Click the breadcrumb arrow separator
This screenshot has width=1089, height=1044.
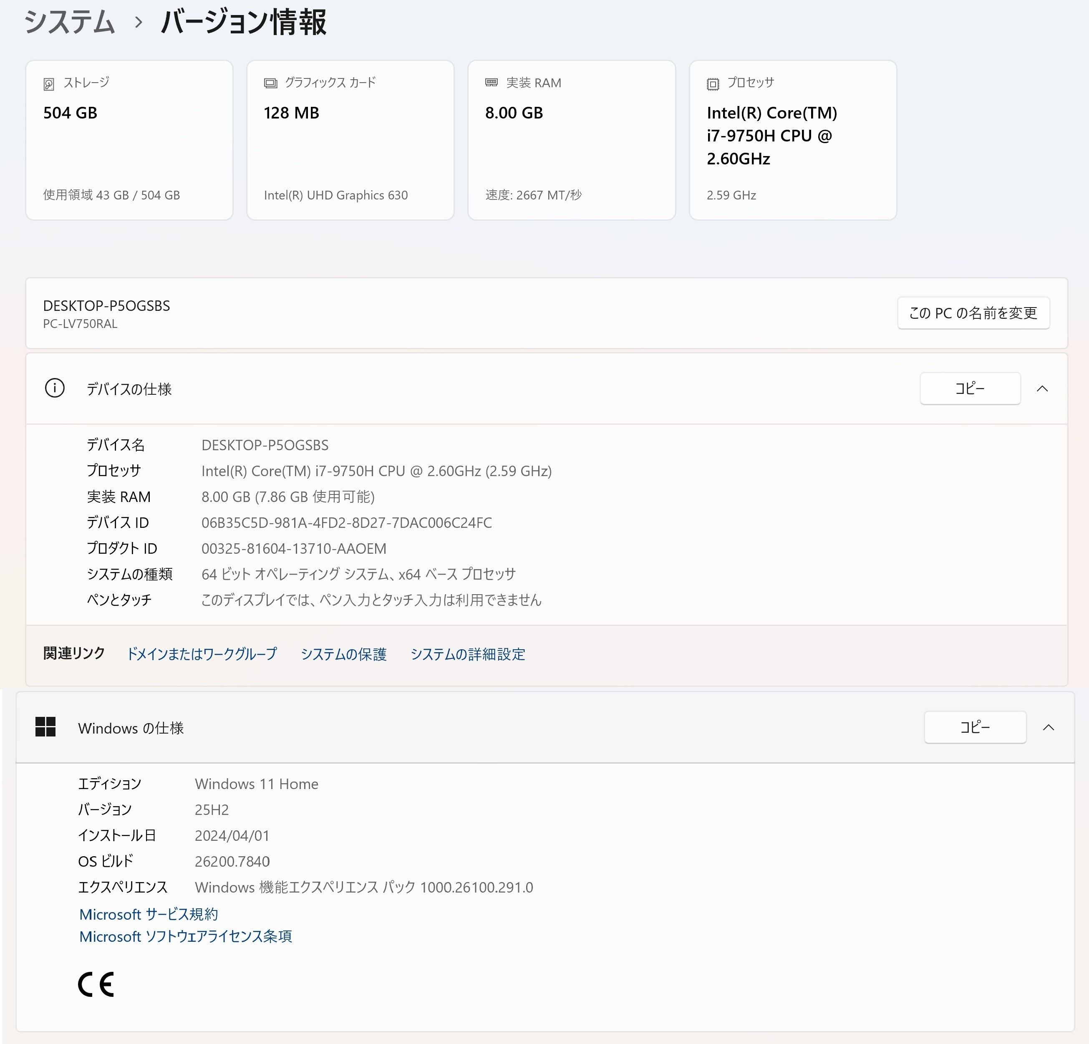point(139,23)
